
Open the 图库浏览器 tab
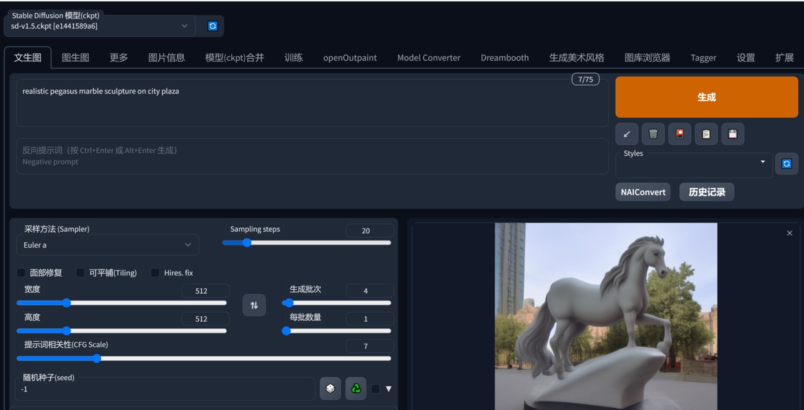point(647,58)
